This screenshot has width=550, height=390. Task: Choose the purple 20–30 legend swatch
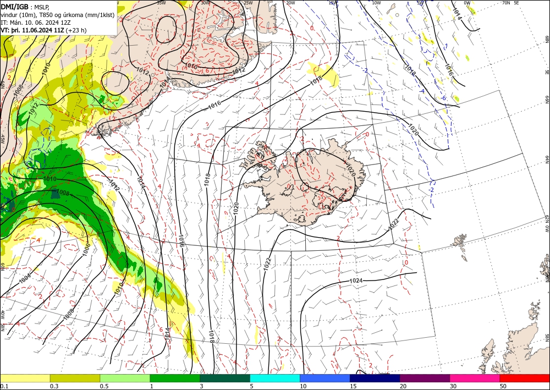425,378
